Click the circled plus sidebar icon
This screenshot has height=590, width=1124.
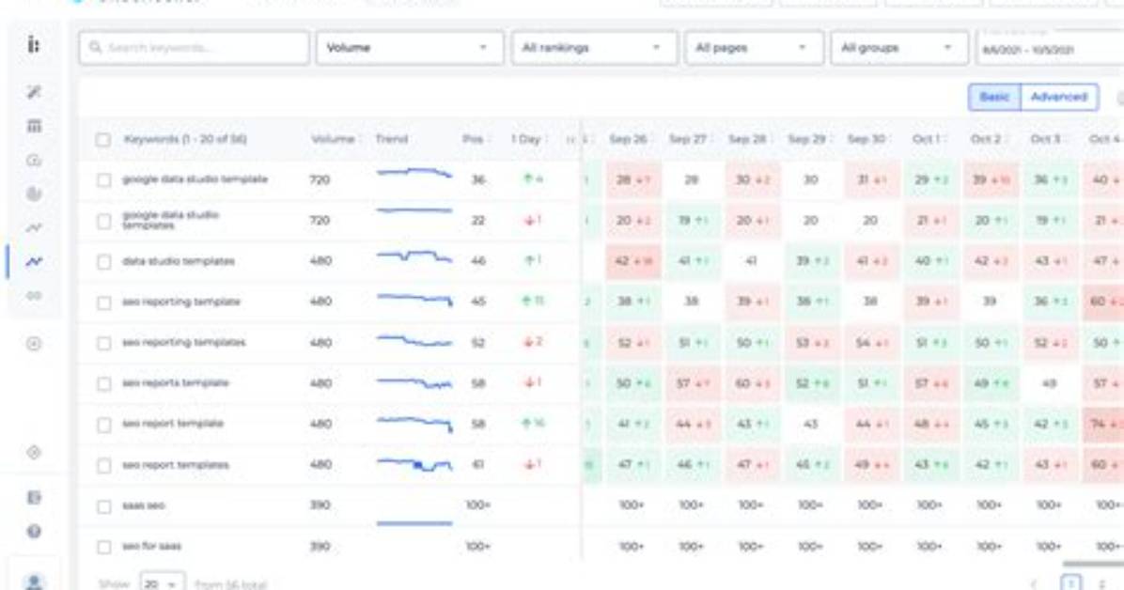point(34,344)
